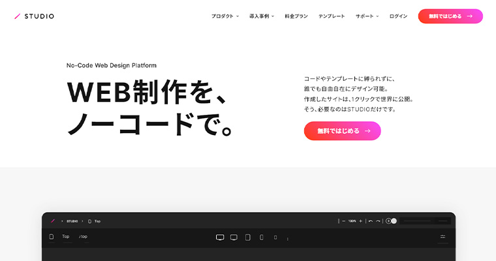Click the circled plus avatar icon
Viewport: 496px width, 261px height.
pos(388,221)
